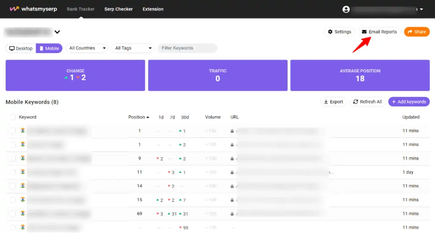Click the AVERAGE POSITION card
The width and height of the screenshot is (435, 234).
[360, 75]
